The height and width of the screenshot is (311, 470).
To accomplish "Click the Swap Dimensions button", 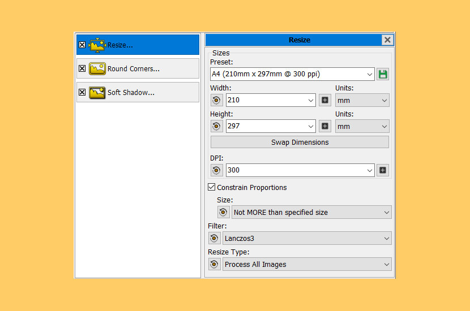I will (300, 142).
